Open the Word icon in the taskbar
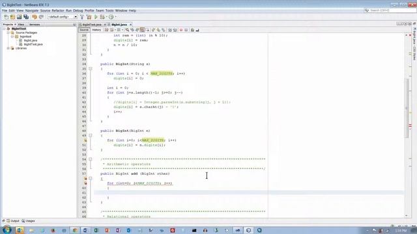This screenshot has width=417, height=234. point(85,230)
